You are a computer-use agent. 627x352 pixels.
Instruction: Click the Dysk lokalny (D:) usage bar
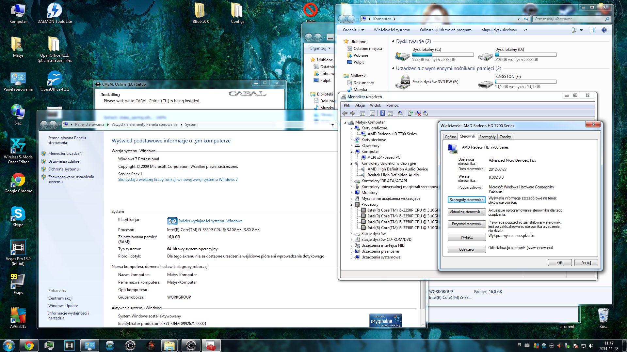click(525, 55)
